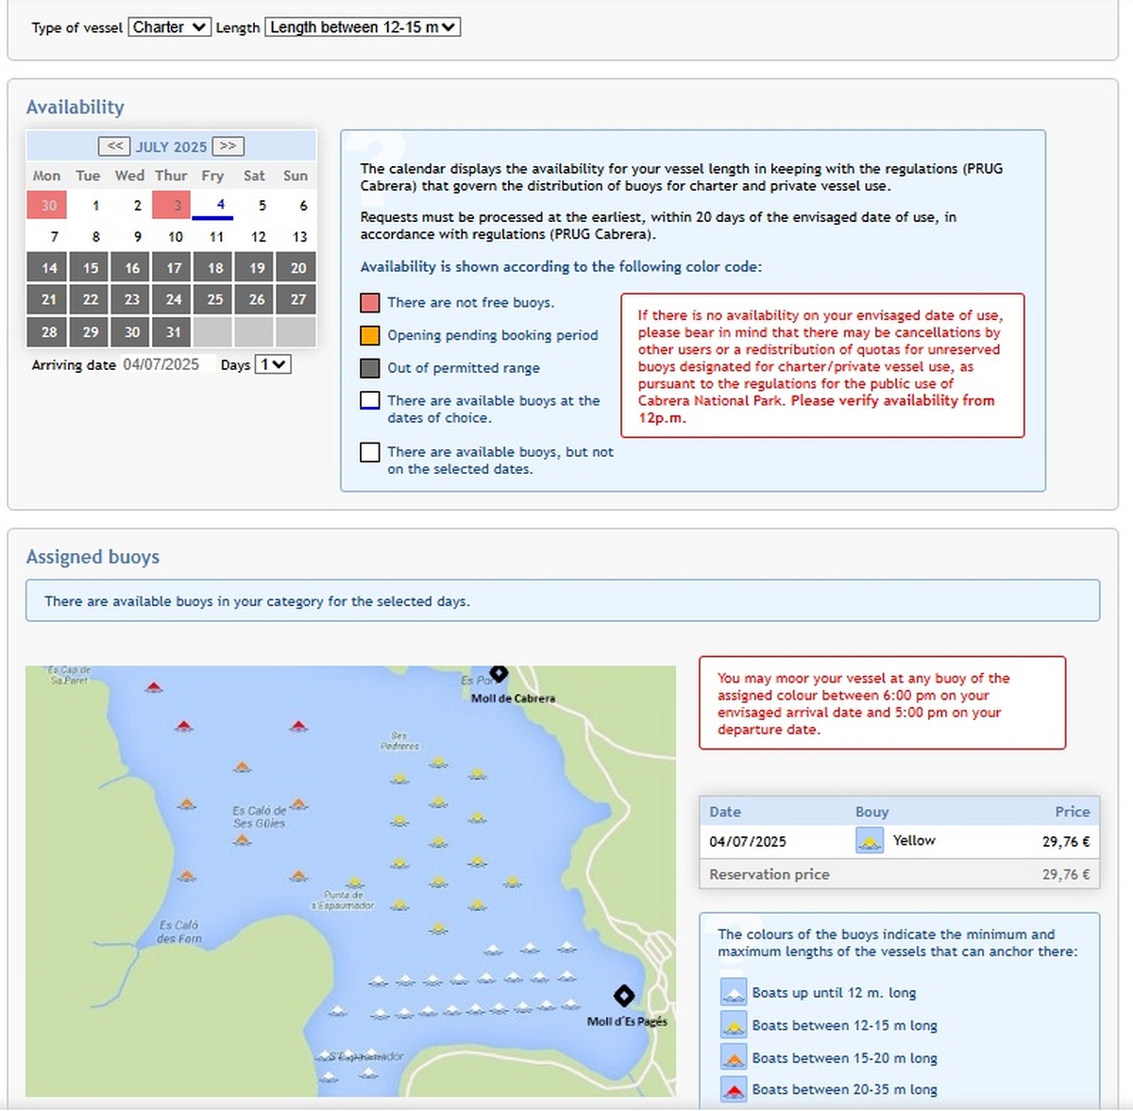The height and width of the screenshot is (1111, 1133).
Task: Click topmost red buoy near Es Cap de Sa Paret
Action: coord(154,687)
